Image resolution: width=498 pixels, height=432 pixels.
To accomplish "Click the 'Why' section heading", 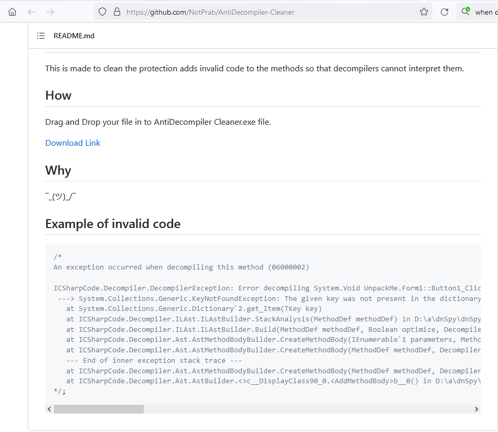I will click(58, 170).
